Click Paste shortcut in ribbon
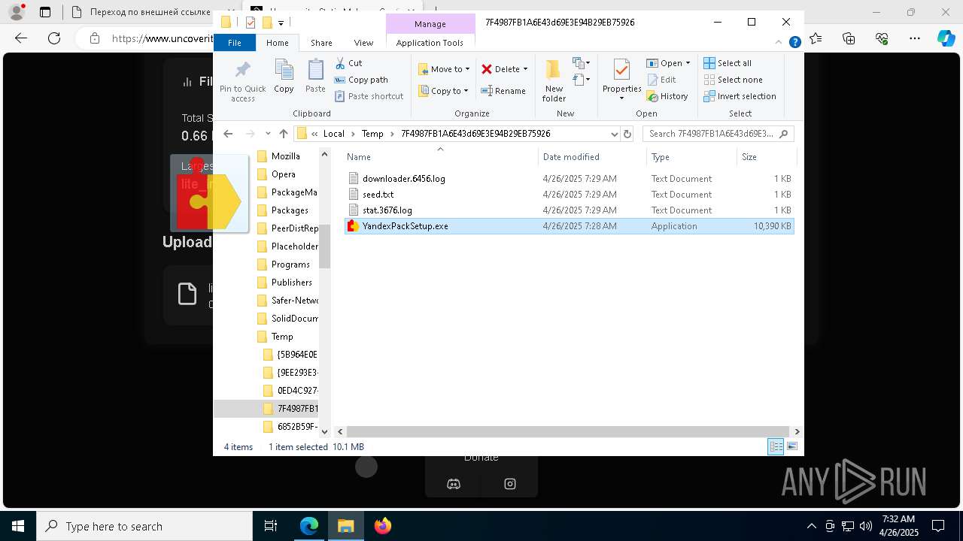This screenshot has width=963, height=541. 369,96
